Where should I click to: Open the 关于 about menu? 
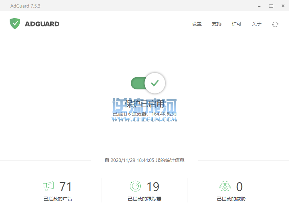tap(257, 24)
